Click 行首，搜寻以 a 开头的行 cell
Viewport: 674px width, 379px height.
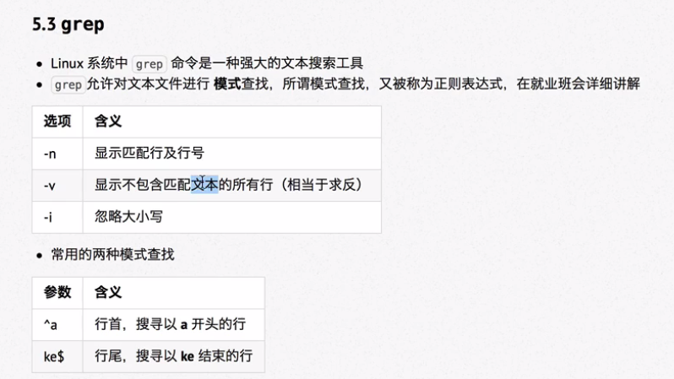[174, 324]
